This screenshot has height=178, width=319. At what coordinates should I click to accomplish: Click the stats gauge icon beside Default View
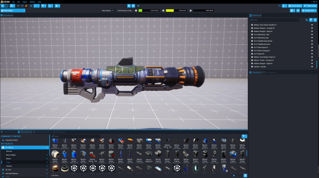298,11
